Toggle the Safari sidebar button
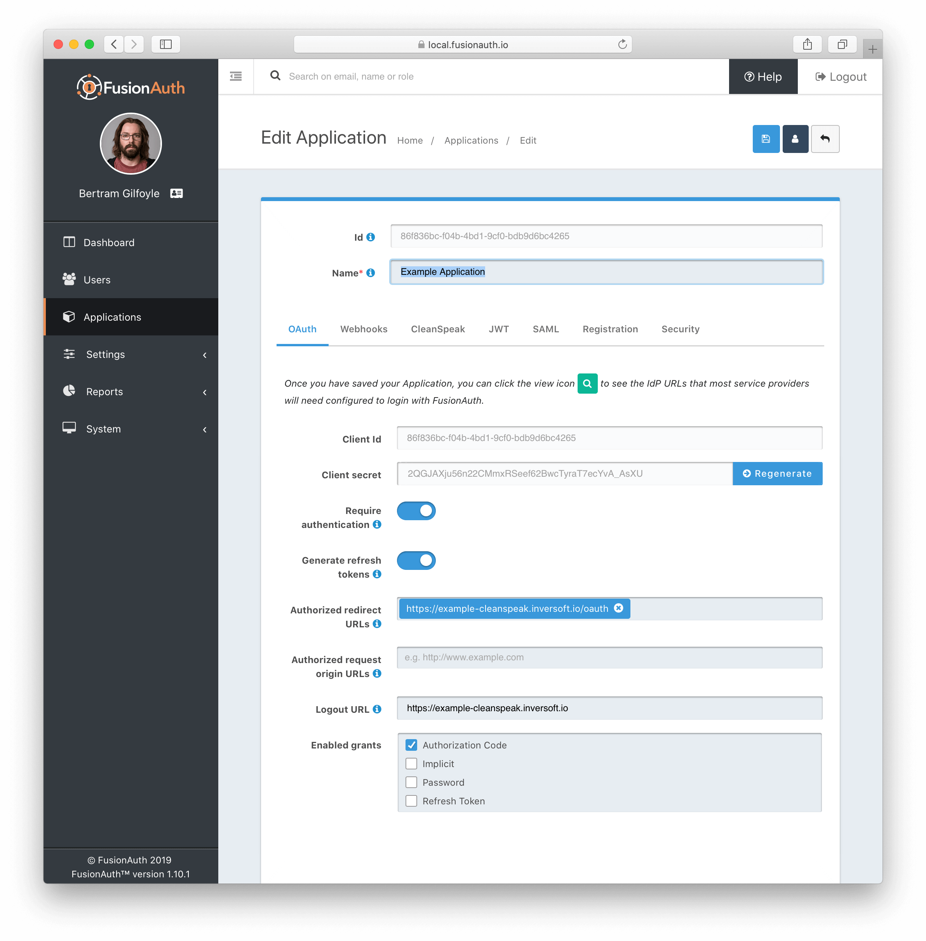Viewport: 926px width, 941px height. [166, 44]
